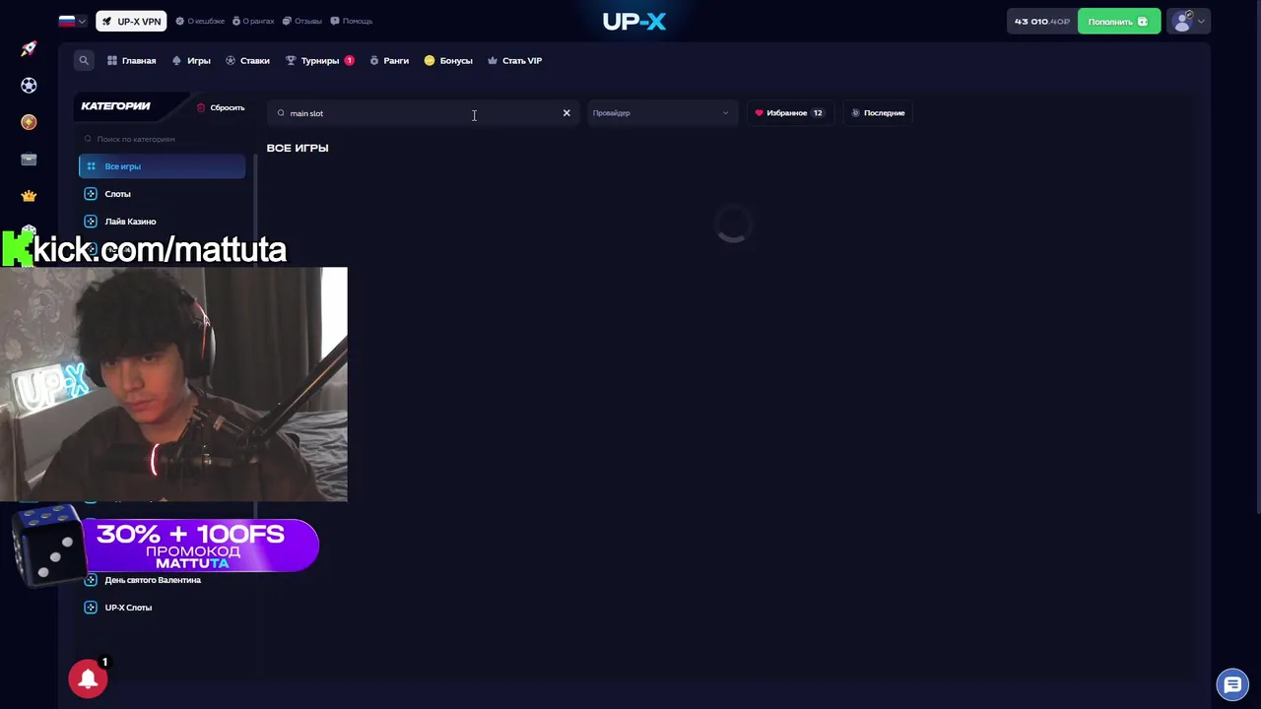Open the briefcase icon in left sidebar
Viewport: 1261px width, 709px height.
point(29,159)
